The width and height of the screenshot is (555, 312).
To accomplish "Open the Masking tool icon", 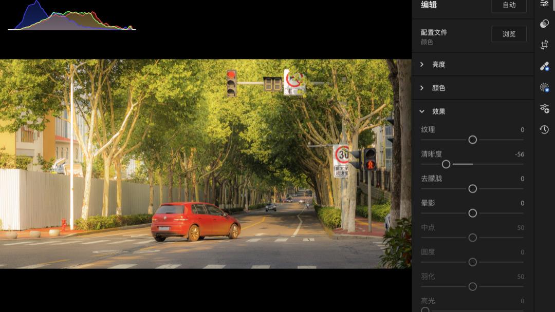I will [x=544, y=87].
